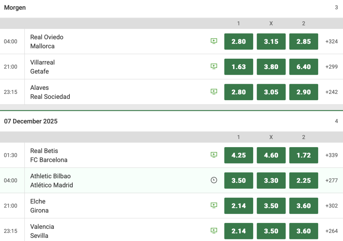Click live stream icon for Villarreal vs Getafe
This screenshot has width=343, height=241.
tap(214, 66)
